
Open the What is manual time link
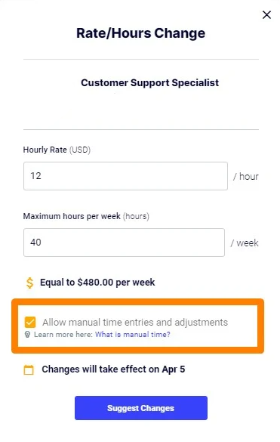coord(133,335)
